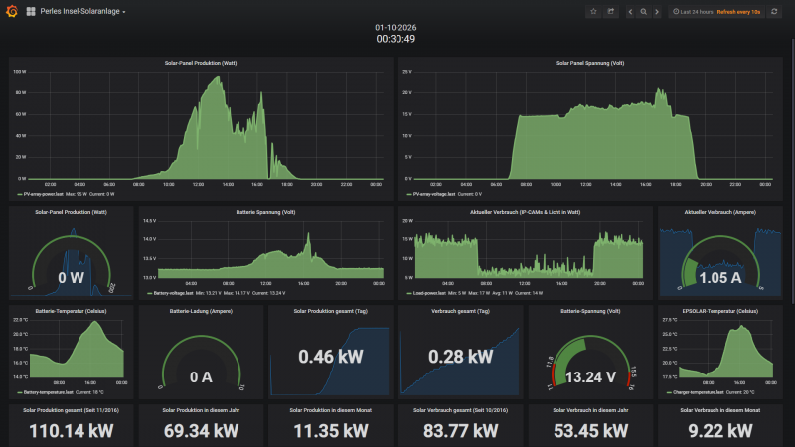The image size is (795, 447).
Task: Open the Last 24 hours time picker
Action: pos(715,11)
